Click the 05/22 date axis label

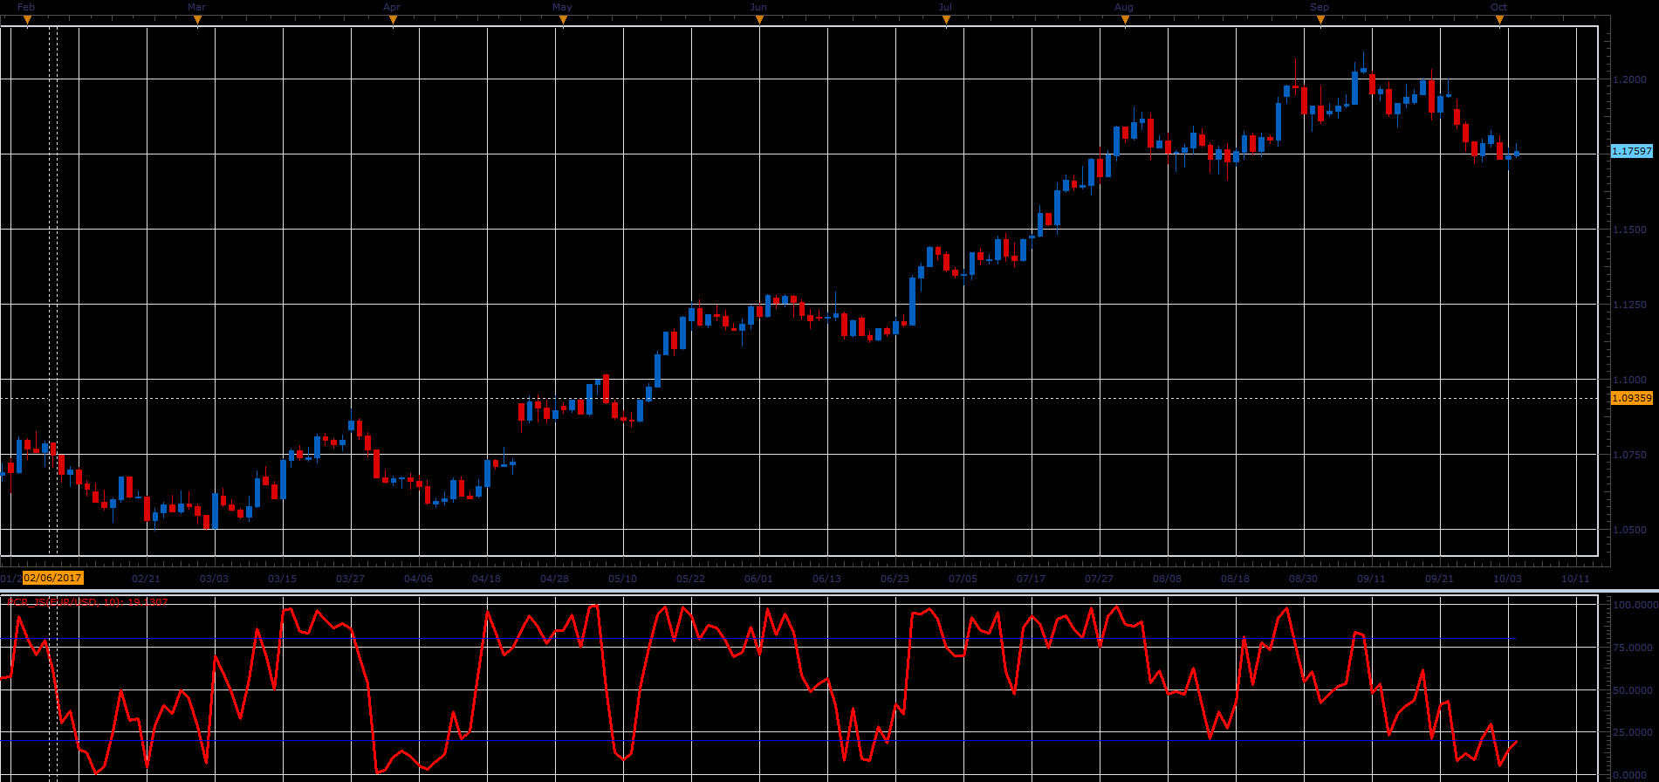click(x=690, y=579)
